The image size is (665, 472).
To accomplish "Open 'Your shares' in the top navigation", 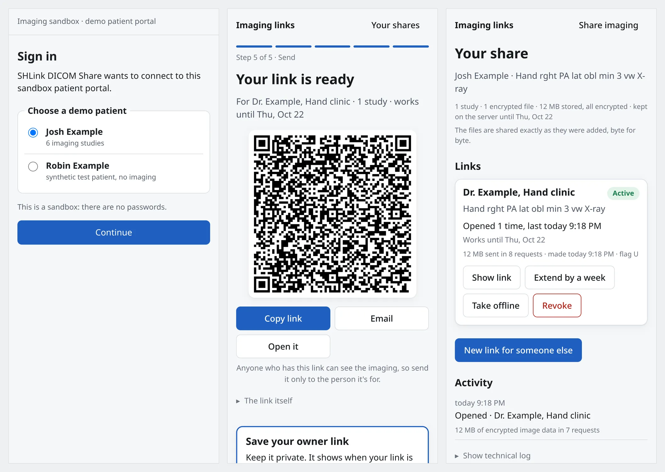I will tap(395, 25).
